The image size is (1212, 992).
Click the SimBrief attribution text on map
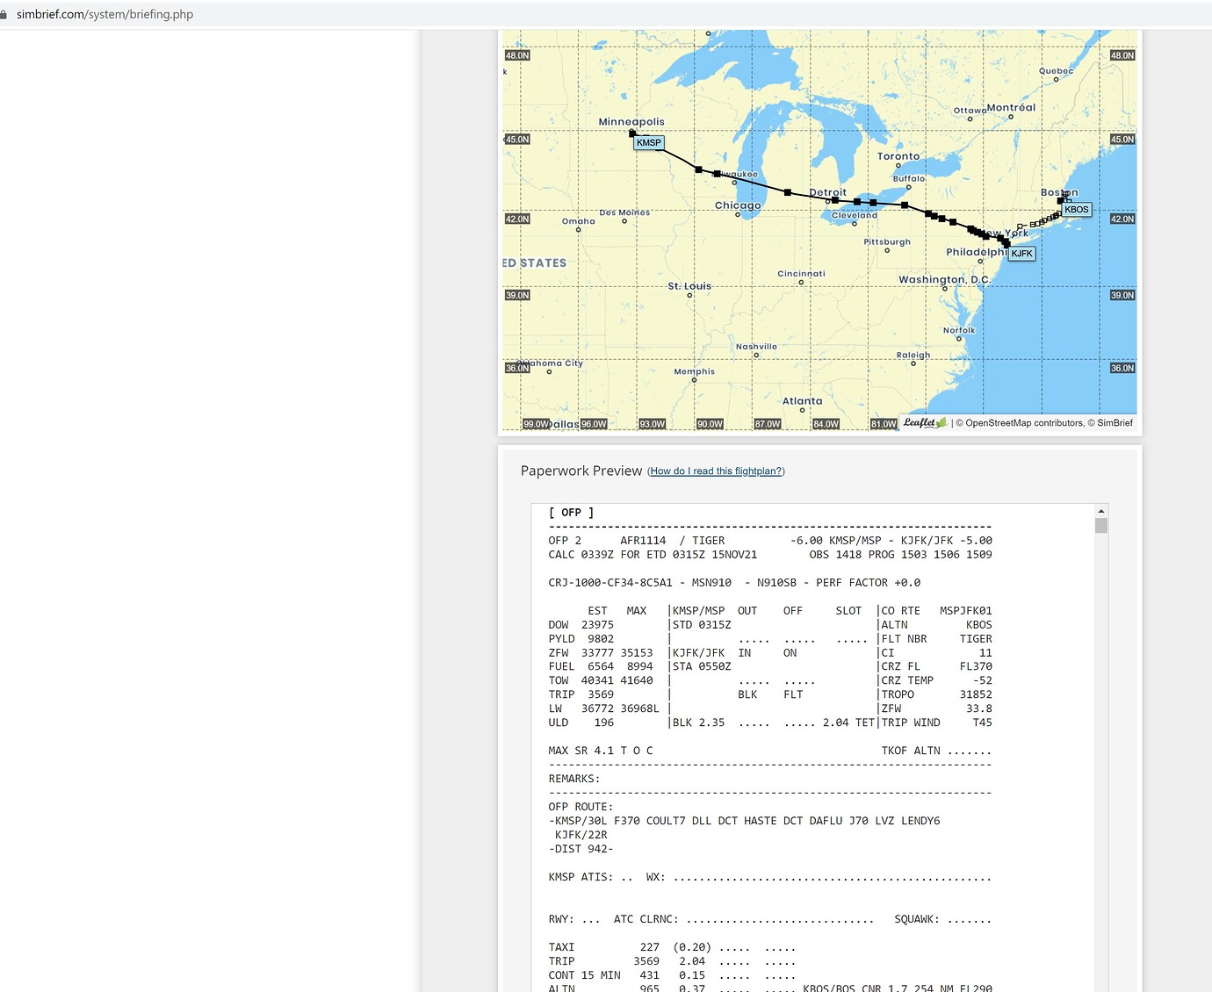1115,423
